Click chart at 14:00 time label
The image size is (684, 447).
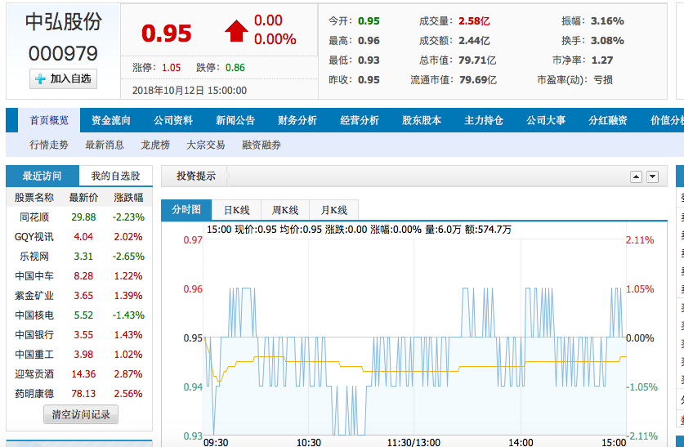521,442
